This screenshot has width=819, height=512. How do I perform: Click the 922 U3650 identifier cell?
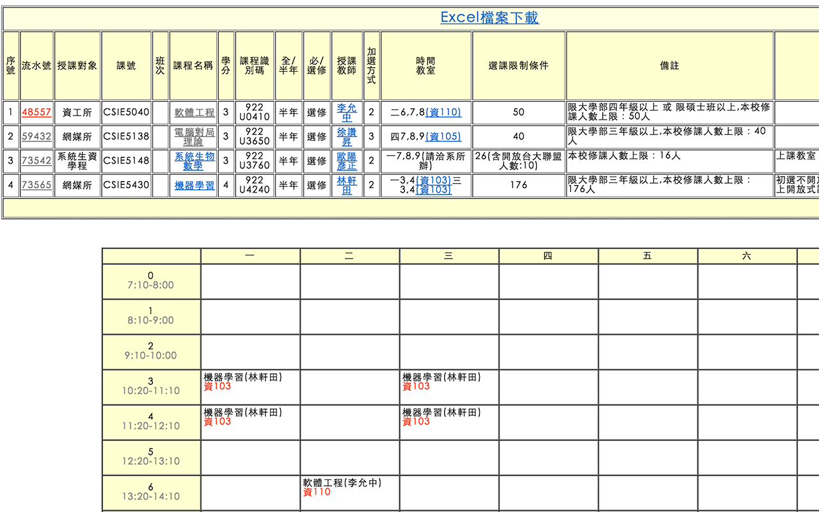tap(255, 136)
